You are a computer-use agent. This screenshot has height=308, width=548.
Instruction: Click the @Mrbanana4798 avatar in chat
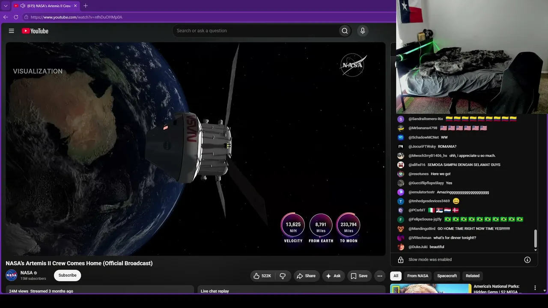click(x=401, y=128)
